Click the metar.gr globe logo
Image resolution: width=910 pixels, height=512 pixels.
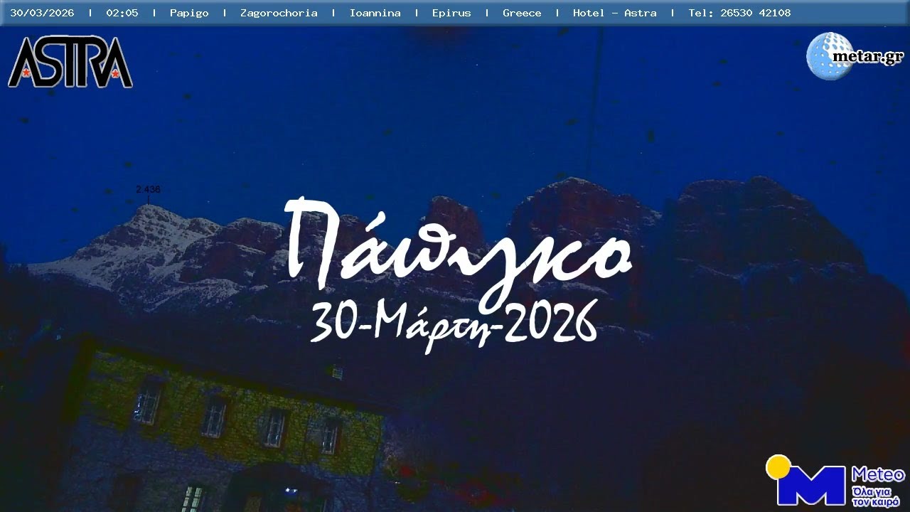(x=855, y=55)
